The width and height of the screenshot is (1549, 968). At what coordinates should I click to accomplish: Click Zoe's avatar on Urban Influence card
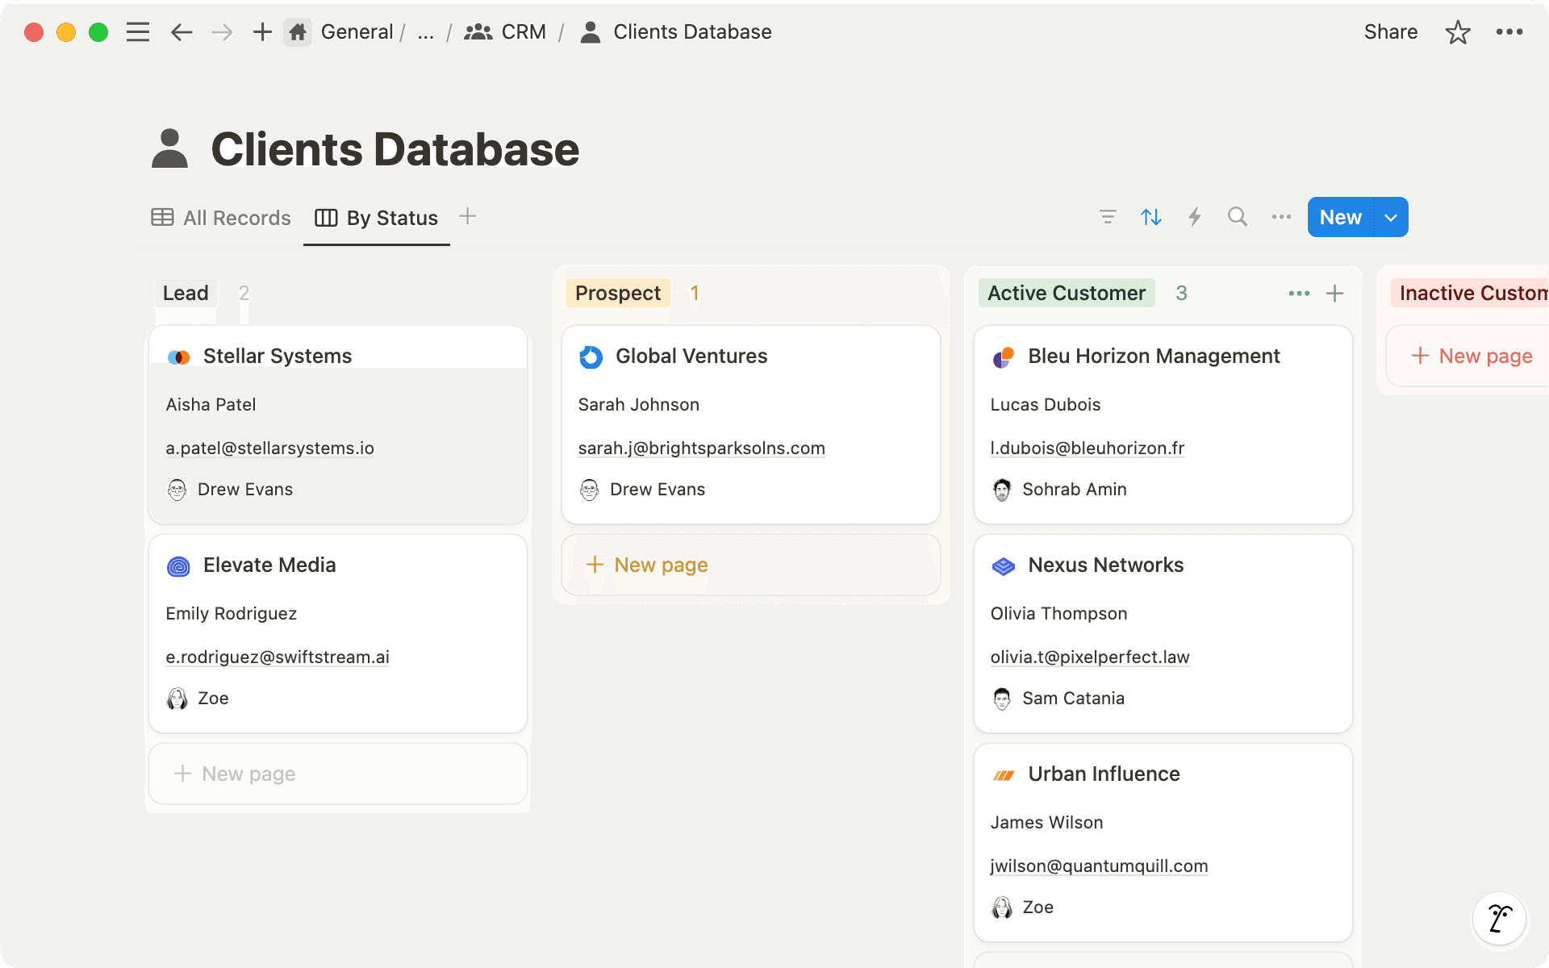point(1002,907)
